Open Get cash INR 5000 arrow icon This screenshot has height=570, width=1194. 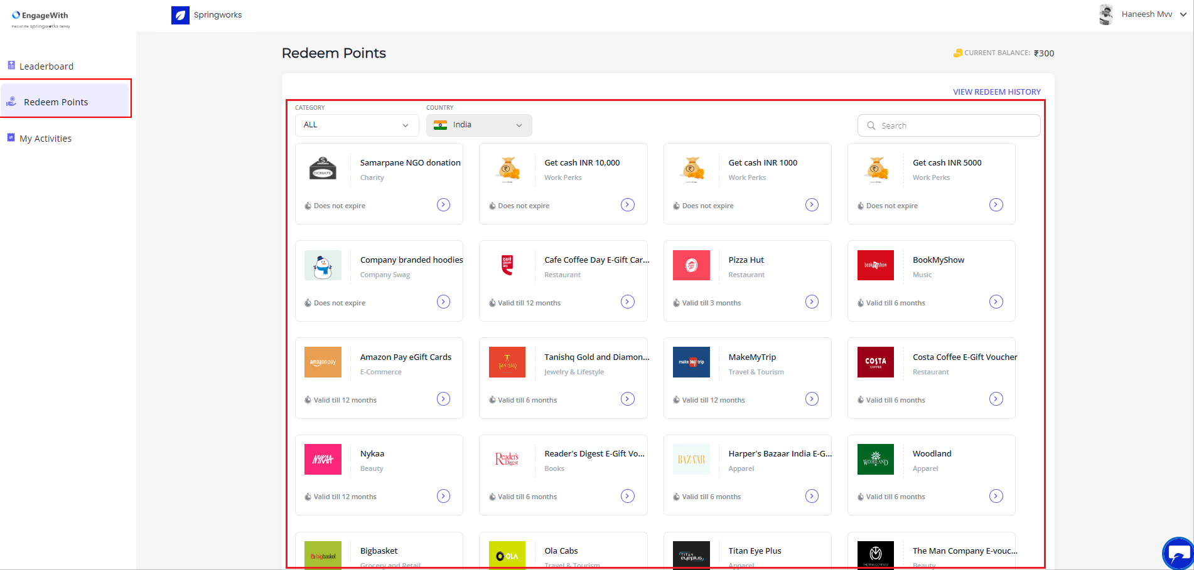996,205
